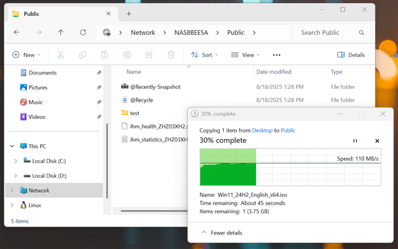Toggle the Details pane
This screenshot has width=398, height=249.
pos(351,55)
